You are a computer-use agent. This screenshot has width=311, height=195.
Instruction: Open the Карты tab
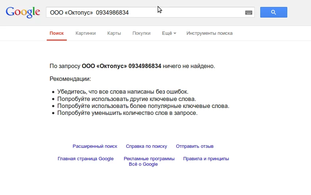pyautogui.click(x=114, y=33)
